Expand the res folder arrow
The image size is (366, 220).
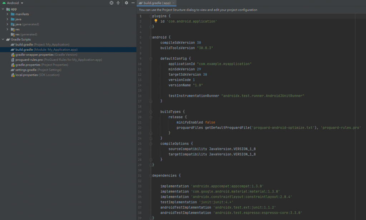click(8, 29)
